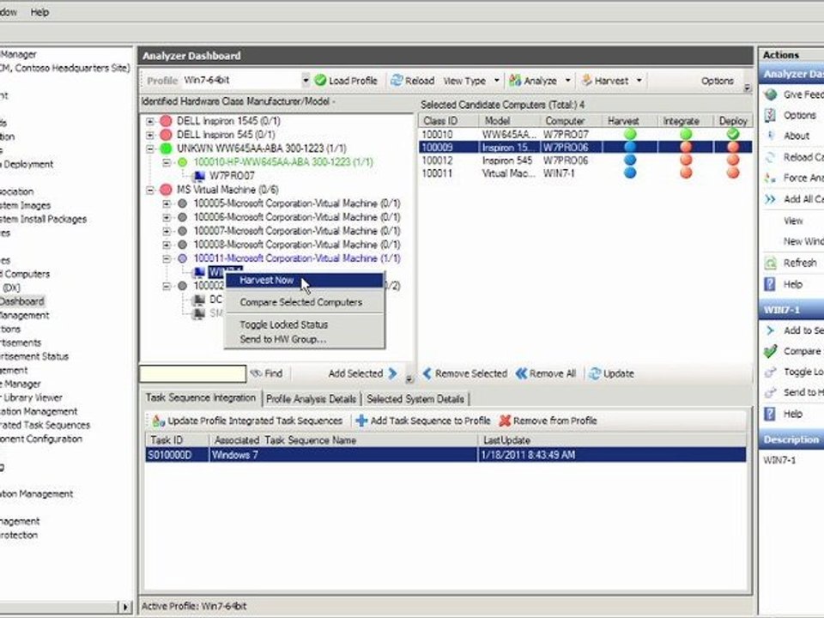Switch to the Profile Analysis Details tab
824x618 pixels.
311,399
